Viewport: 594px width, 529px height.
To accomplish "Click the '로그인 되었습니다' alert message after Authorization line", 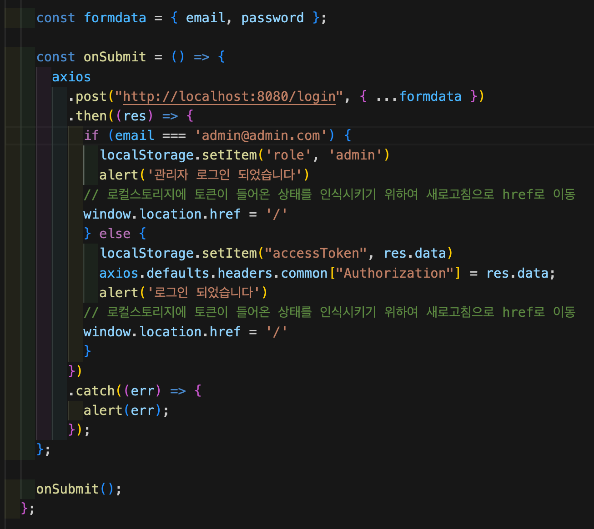I will [204, 292].
